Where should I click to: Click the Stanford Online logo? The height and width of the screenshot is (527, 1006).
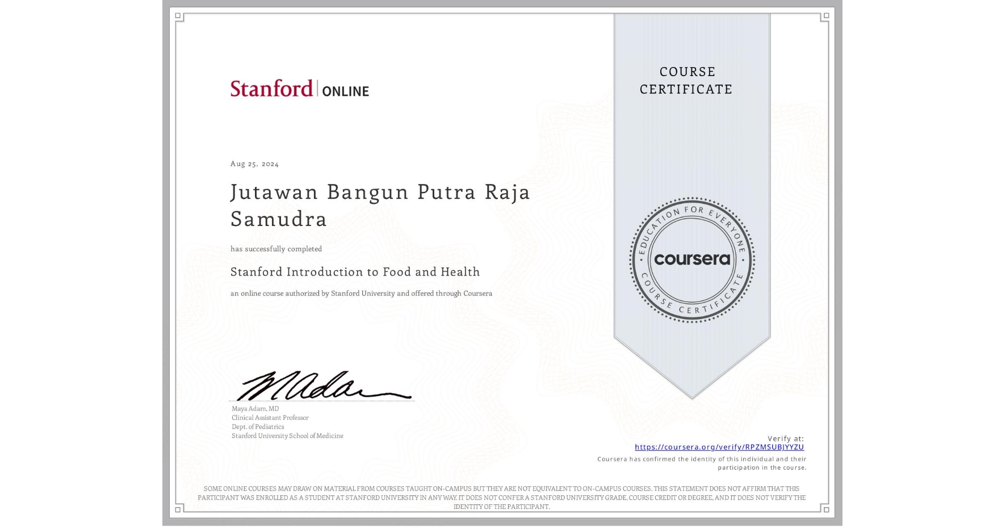(x=300, y=89)
